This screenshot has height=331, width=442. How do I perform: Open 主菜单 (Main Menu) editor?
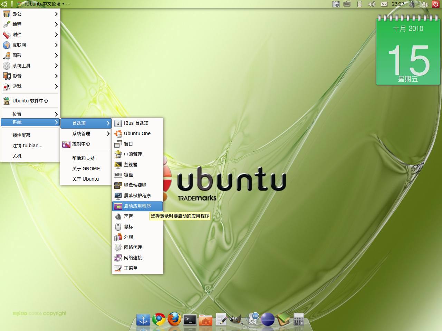pos(137,268)
